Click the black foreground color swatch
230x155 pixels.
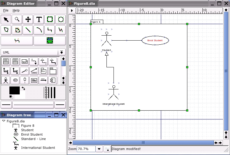[14, 91]
